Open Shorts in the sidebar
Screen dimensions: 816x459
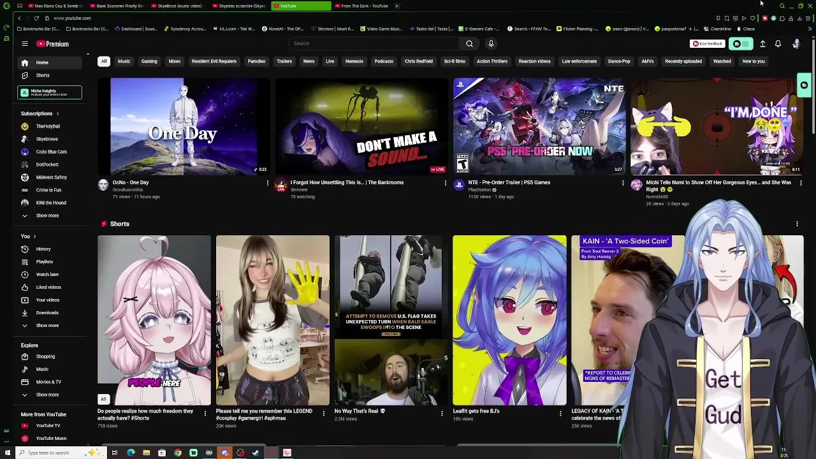coord(50,75)
